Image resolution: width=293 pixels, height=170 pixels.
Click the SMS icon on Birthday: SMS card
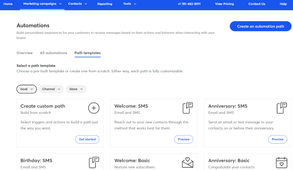[x=94, y=162]
